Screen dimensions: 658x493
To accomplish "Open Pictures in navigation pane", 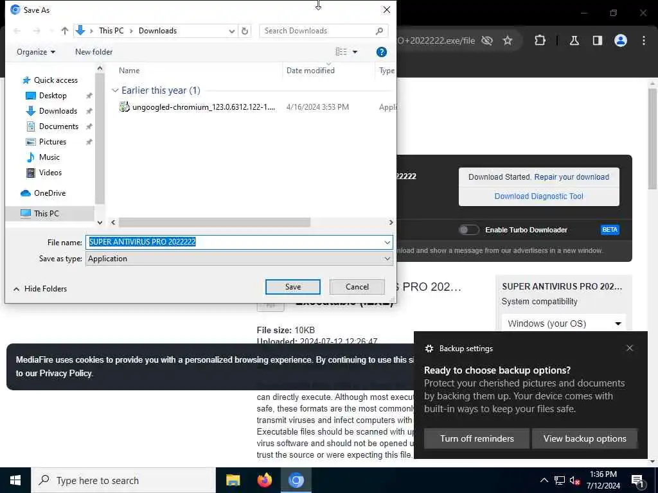I will click(x=53, y=142).
